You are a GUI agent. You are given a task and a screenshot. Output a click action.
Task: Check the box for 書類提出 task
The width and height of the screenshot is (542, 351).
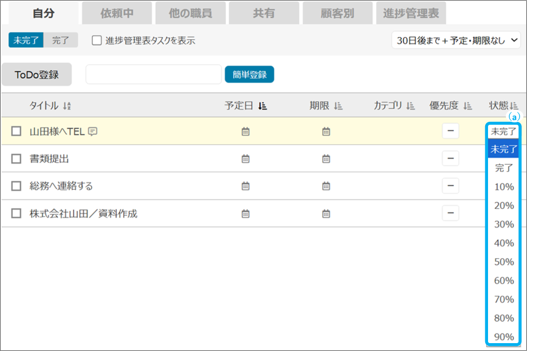point(16,159)
